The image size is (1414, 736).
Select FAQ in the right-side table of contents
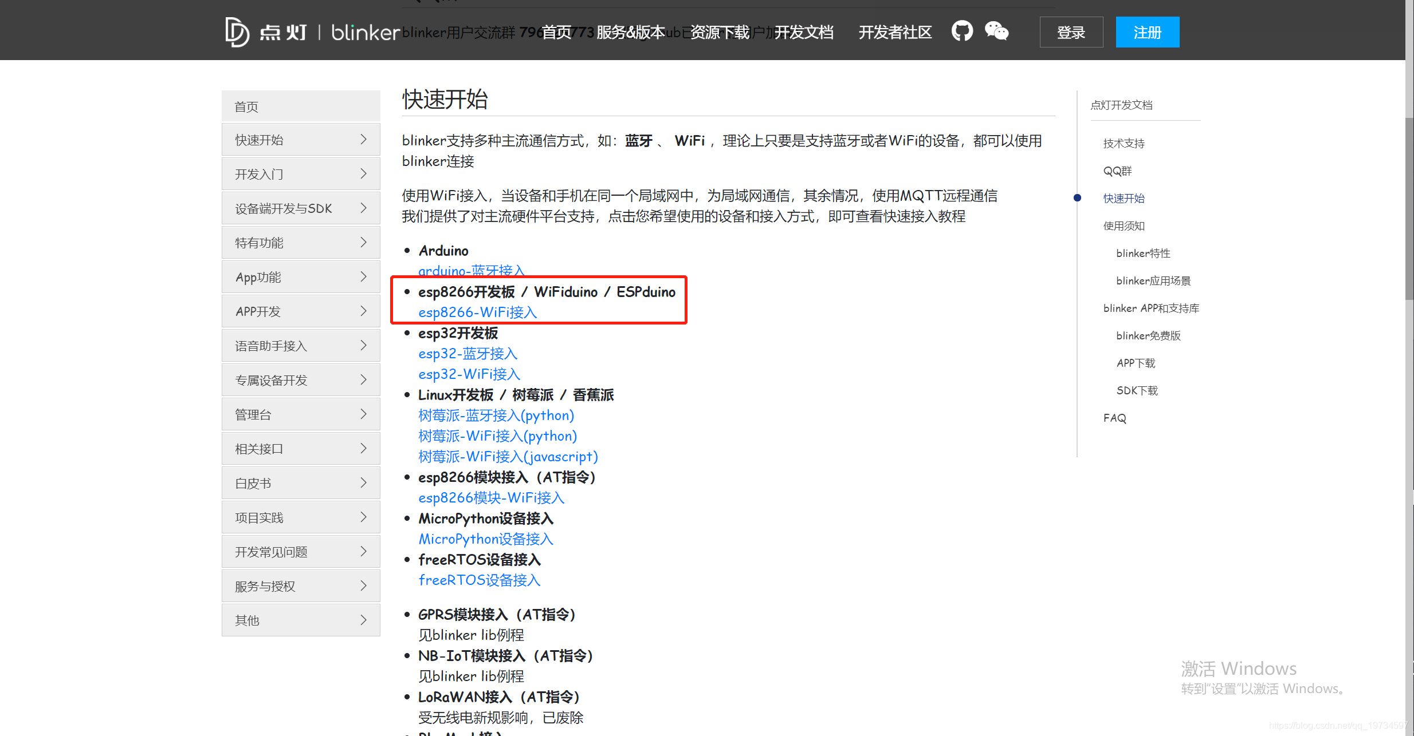(1114, 418)
